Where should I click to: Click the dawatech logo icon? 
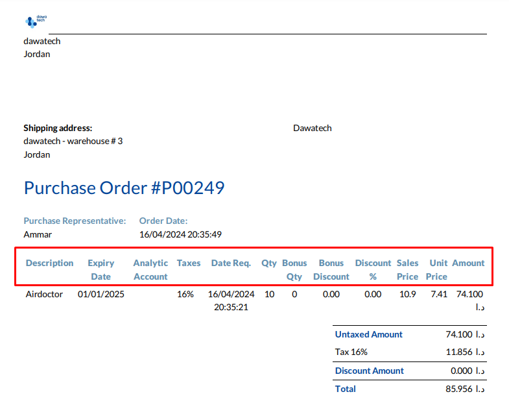[36, 21]
